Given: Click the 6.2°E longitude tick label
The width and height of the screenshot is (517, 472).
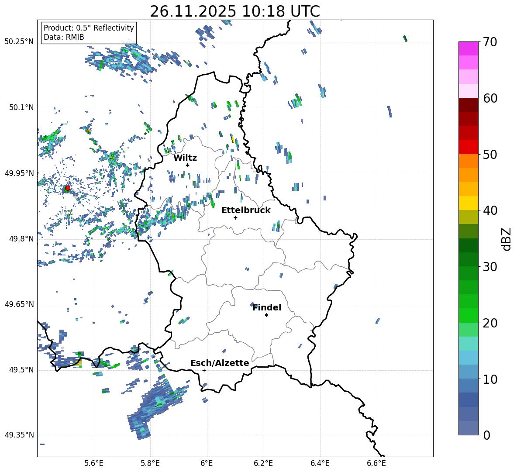Looking at the screenshot, I should [263, 462].
